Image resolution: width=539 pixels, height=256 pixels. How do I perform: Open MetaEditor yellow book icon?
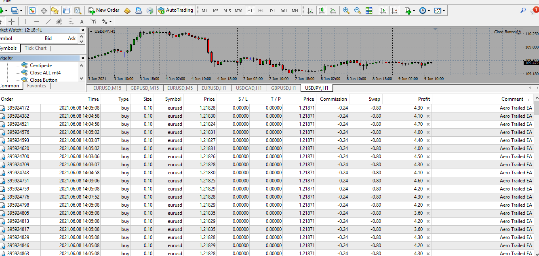click(127, 11)
